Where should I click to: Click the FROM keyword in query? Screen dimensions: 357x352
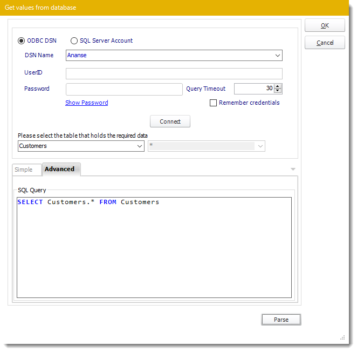108,202
